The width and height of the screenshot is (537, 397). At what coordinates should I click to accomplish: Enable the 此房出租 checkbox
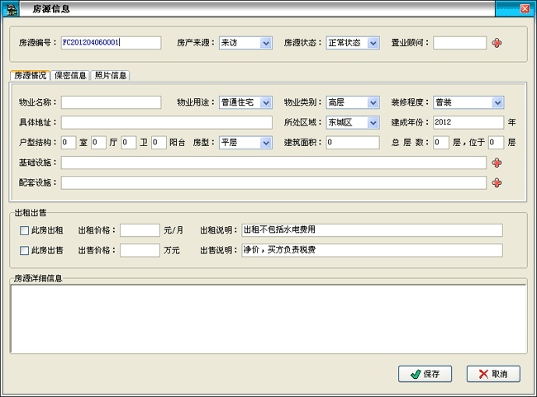24,230
